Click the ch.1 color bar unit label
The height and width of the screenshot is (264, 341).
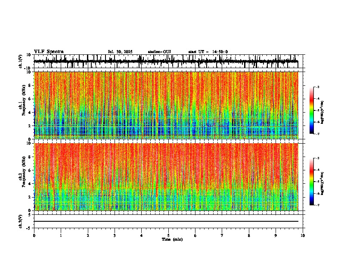322,112
